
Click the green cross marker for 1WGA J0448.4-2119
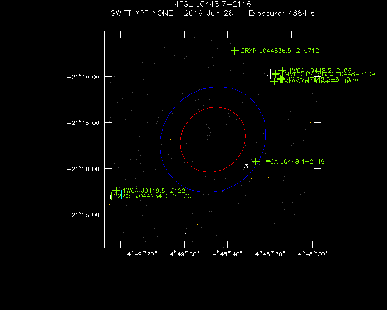point(255,162)
